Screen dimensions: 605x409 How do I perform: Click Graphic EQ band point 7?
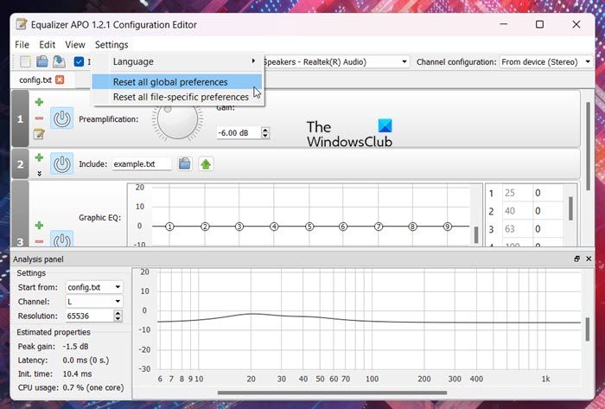click(379, 227)
